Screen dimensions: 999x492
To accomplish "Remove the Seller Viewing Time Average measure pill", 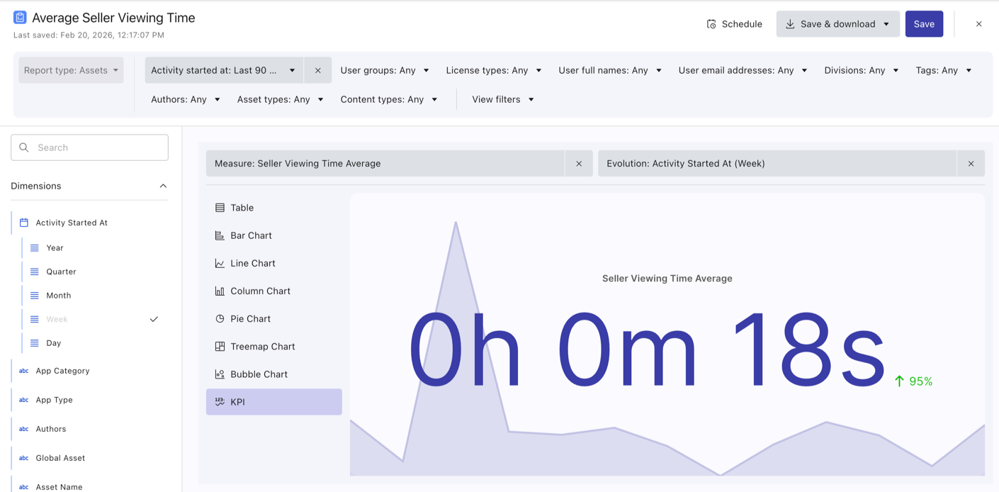I will pyautogui.click(x=579, y=163).
